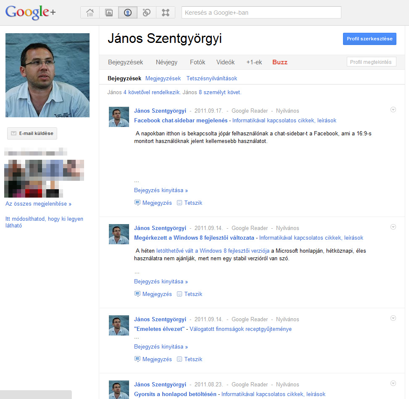
Task: Click comment icon on Windows 8 post
Action: 137,294
